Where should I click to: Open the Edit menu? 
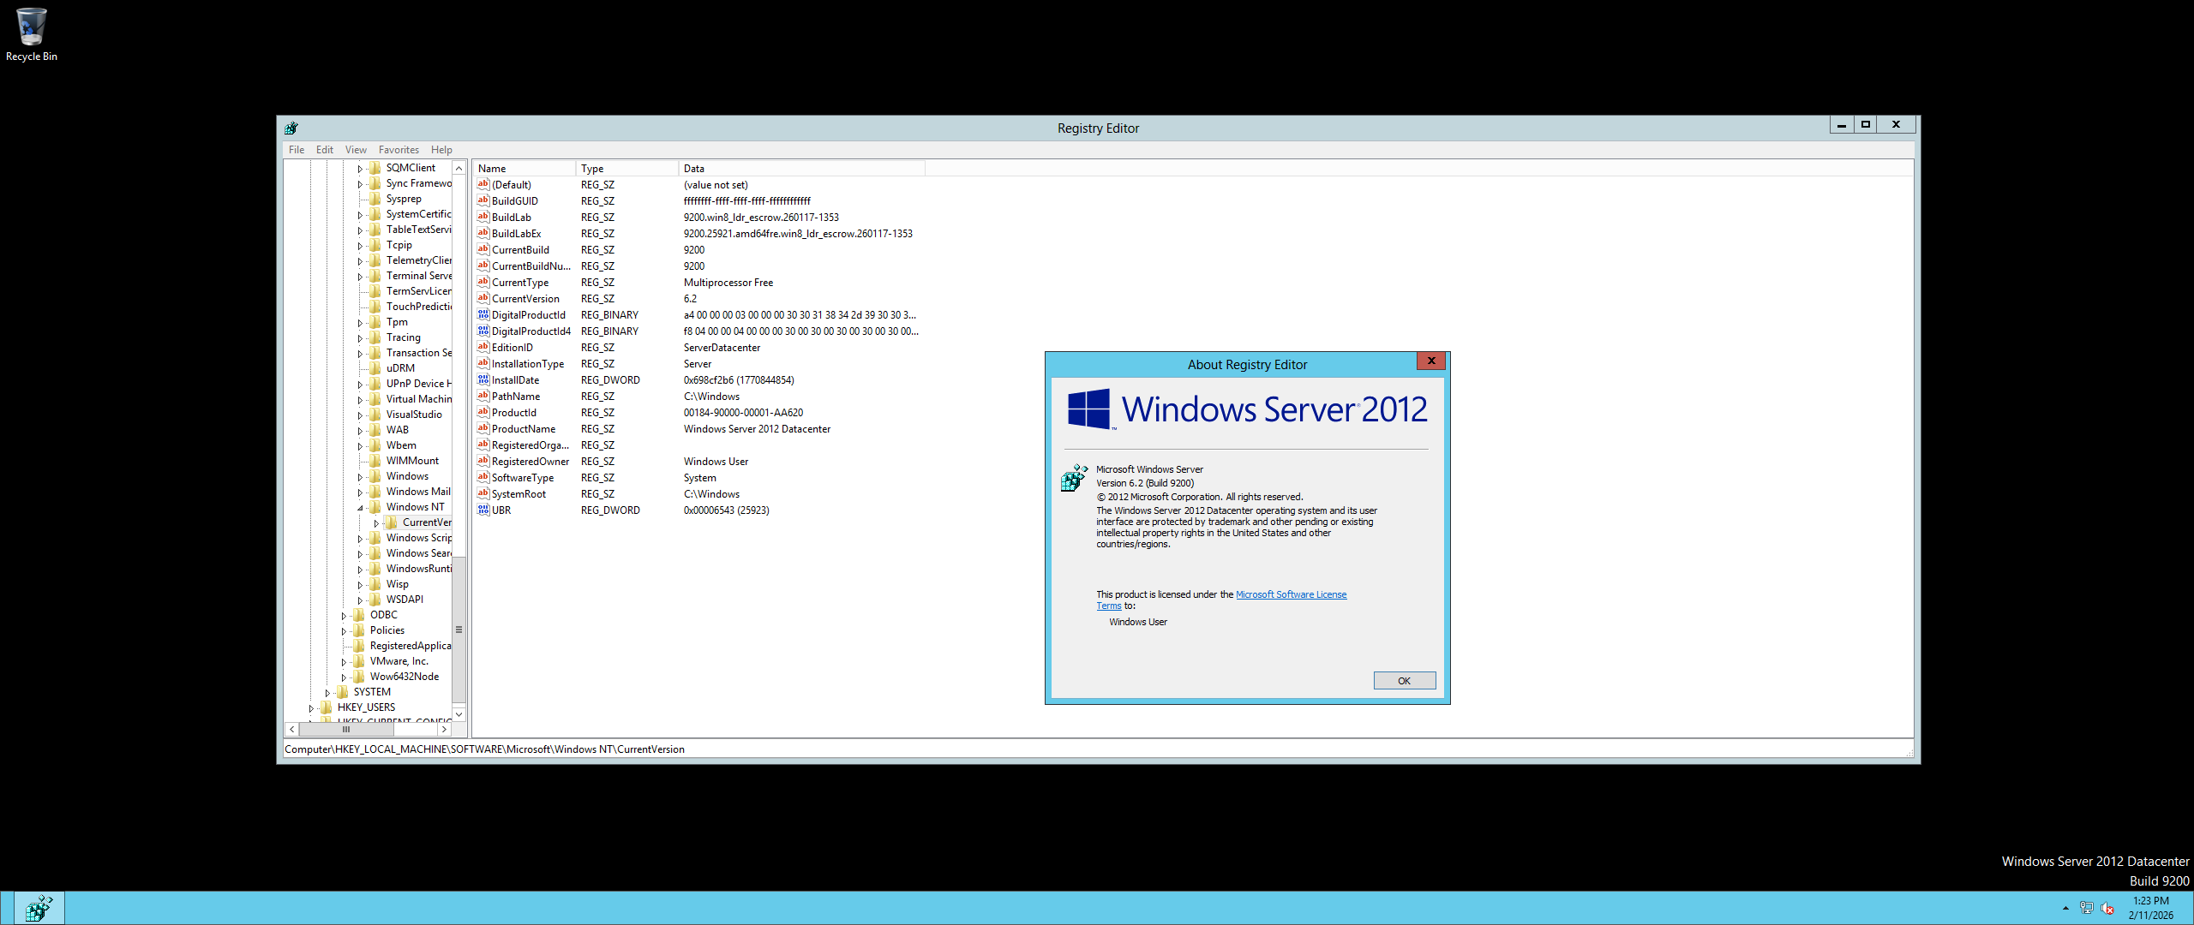(324, 150)
